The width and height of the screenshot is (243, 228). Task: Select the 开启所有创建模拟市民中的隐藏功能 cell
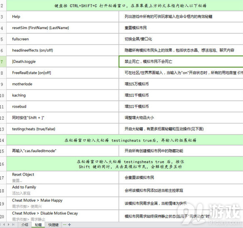pyautogui.click(x=181, y=151)
